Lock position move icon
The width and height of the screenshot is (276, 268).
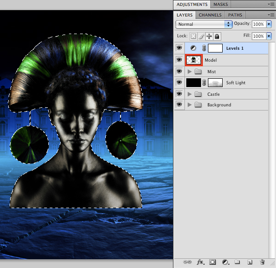(209, 36)
